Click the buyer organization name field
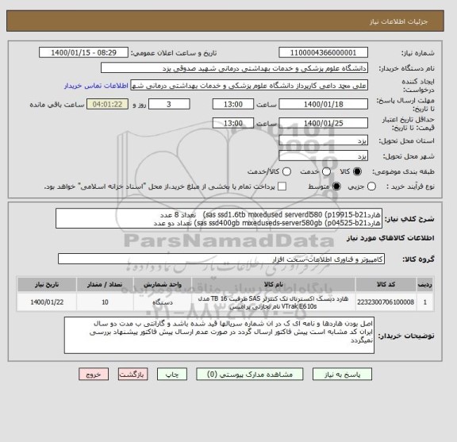 [234, 68]
